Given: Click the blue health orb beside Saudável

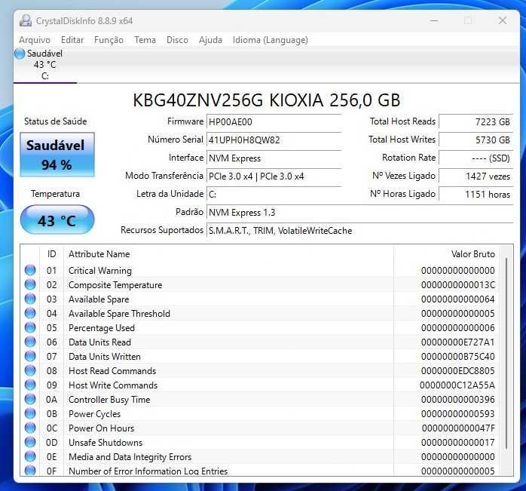Looking at the screenshot, I should tap(20, 54).
